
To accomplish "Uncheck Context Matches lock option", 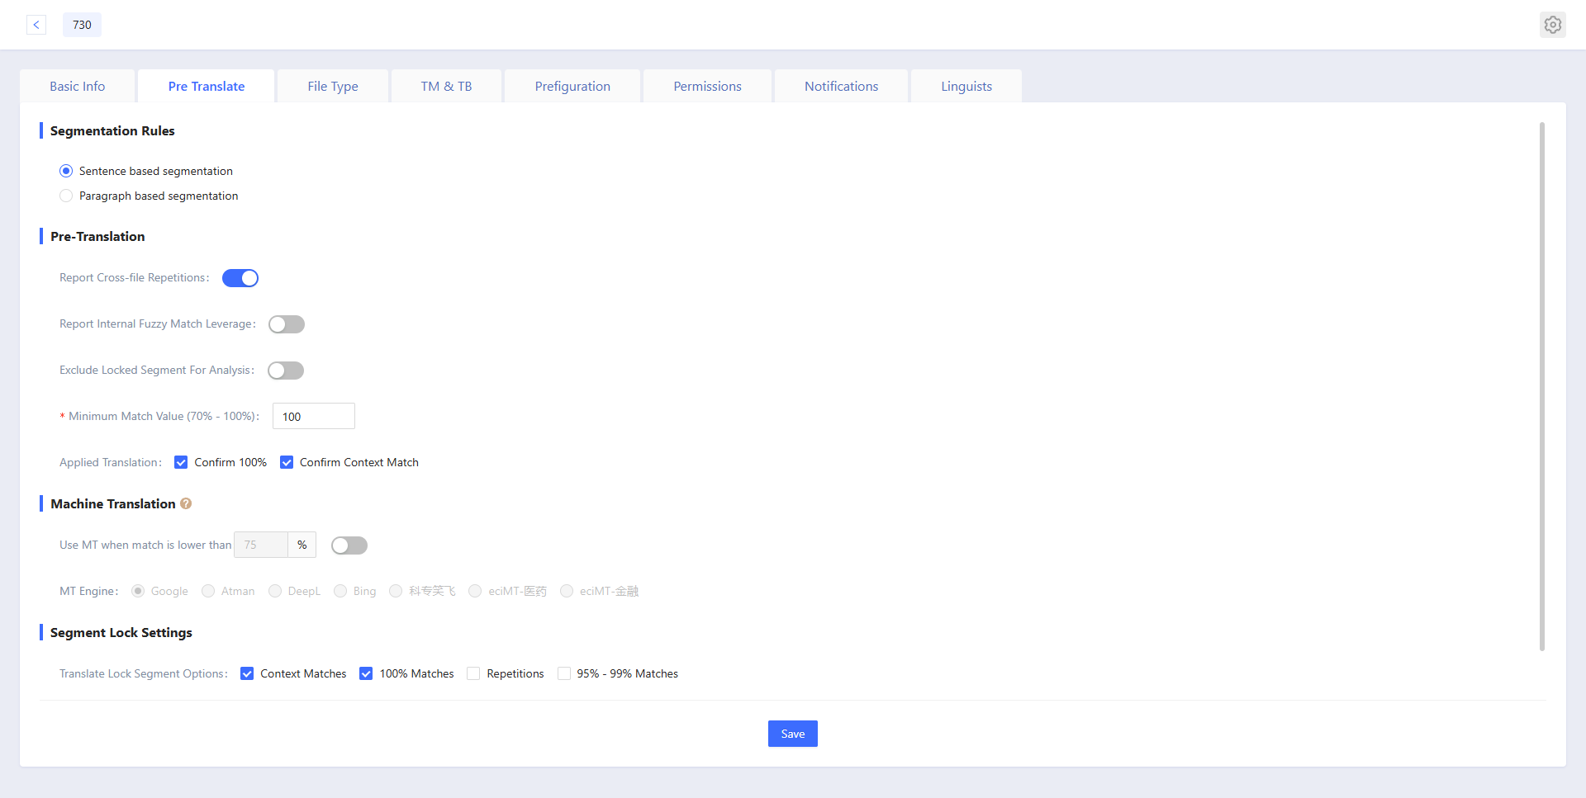I will [247, 673].
